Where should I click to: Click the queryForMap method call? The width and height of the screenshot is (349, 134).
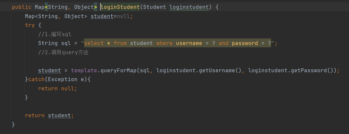pos(118,70)
